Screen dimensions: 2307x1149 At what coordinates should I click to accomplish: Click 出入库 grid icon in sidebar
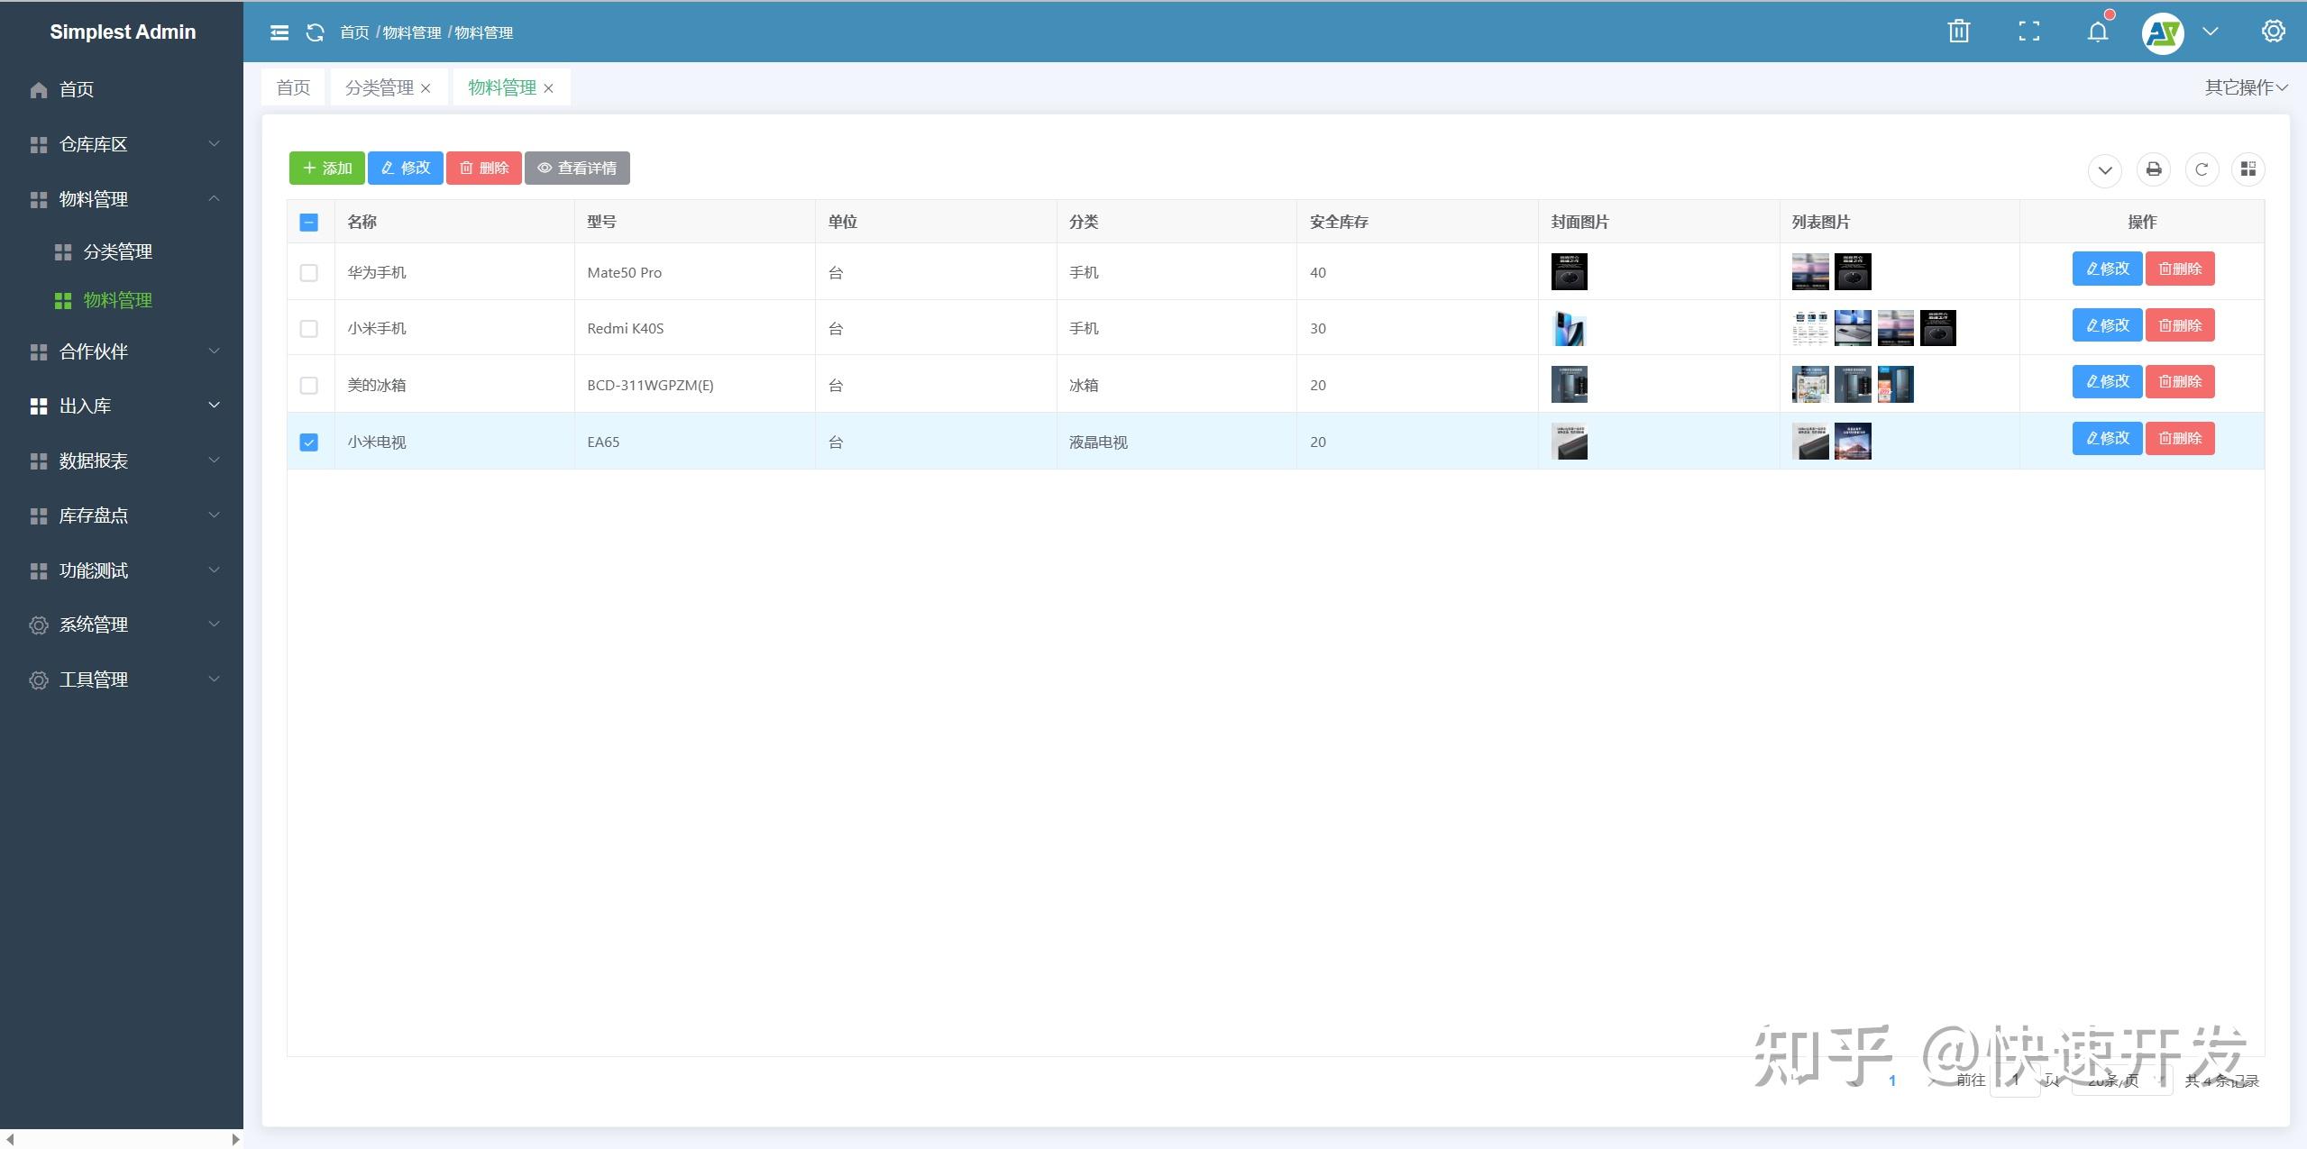[x=39, y=406]
